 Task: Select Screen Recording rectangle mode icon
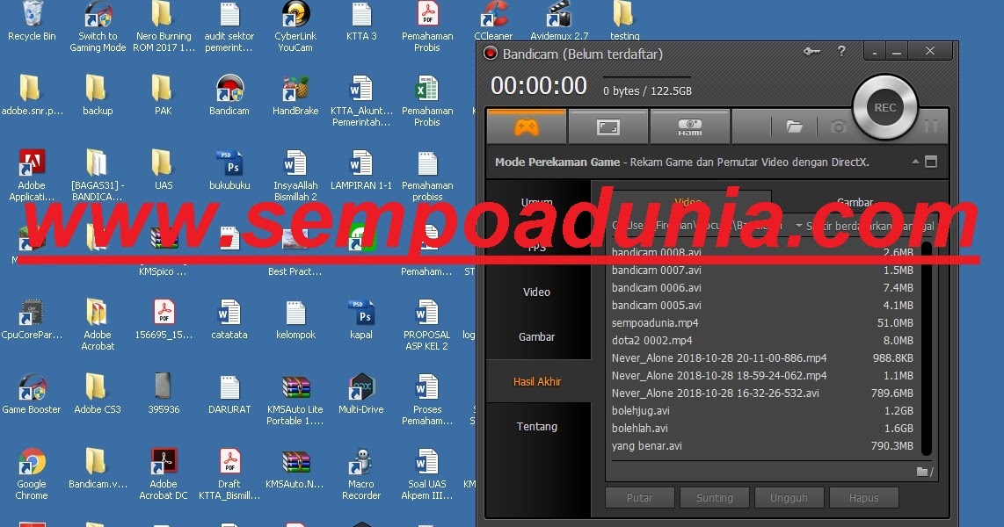(x=607, y=127)
